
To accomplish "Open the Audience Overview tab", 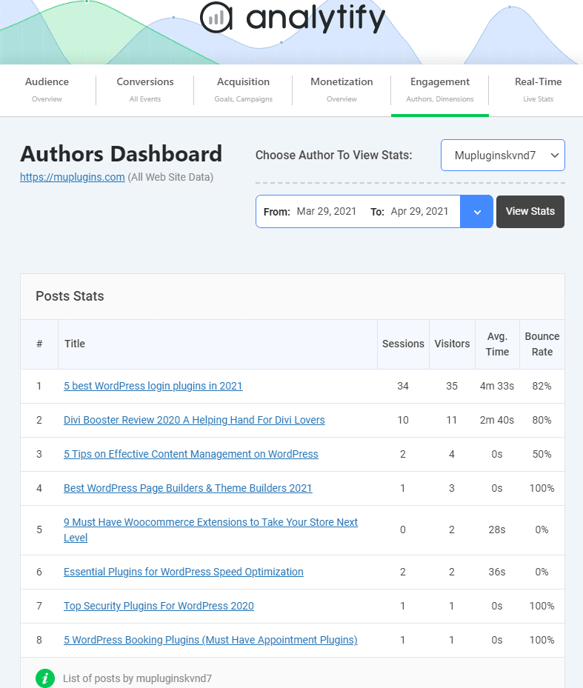I will point(47,90).
